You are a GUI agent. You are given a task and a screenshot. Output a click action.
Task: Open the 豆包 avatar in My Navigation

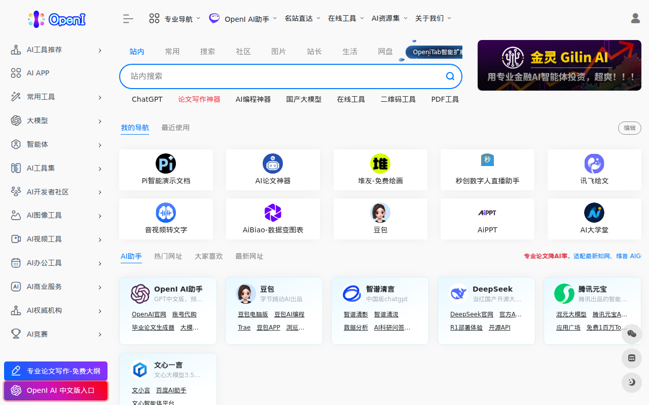(x=380, y=213)
